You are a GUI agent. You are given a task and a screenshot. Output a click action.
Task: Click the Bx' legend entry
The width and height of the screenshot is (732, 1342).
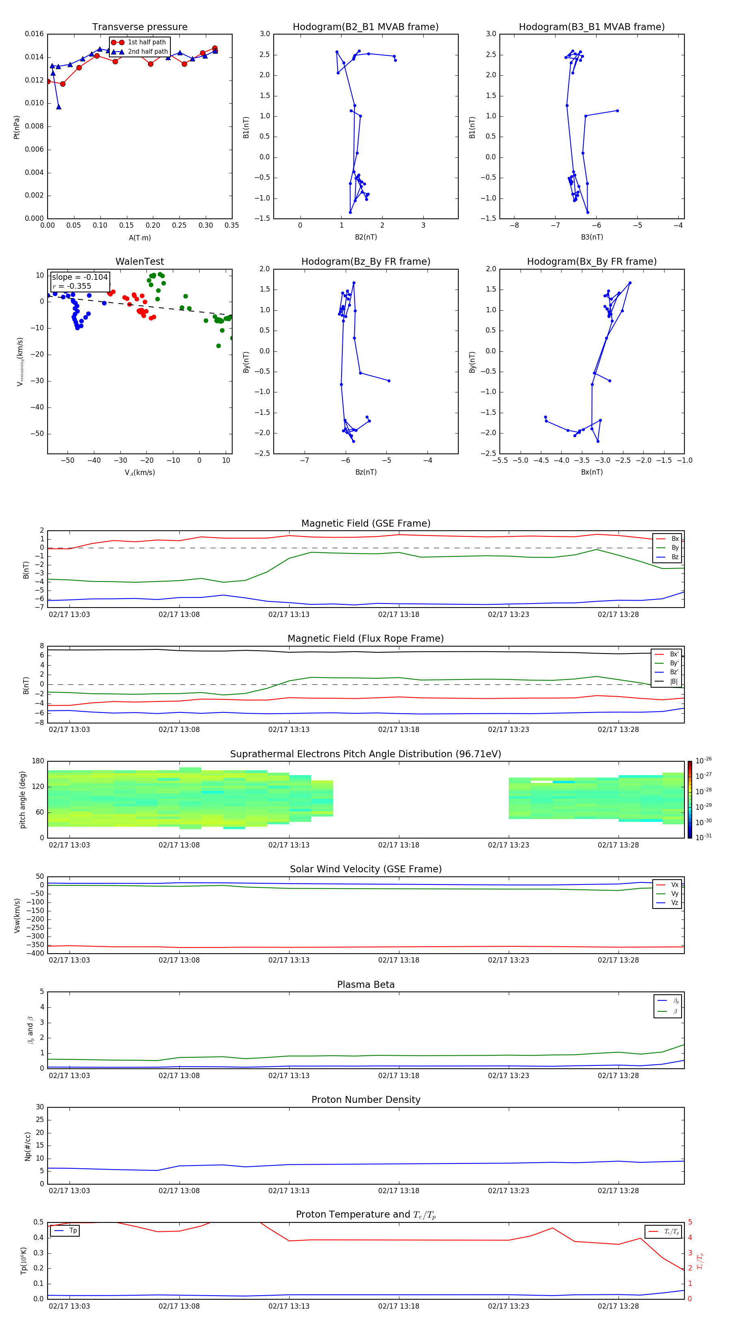click(667, 654)
